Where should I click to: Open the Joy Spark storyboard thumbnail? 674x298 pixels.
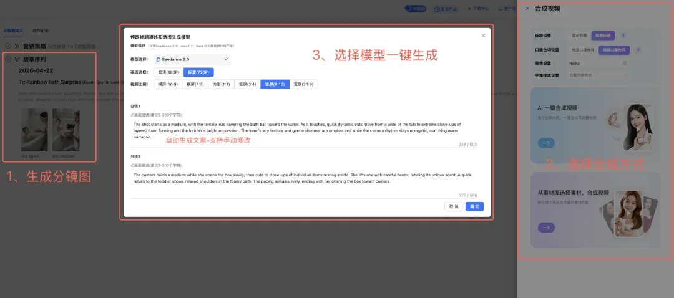(34, 130)
